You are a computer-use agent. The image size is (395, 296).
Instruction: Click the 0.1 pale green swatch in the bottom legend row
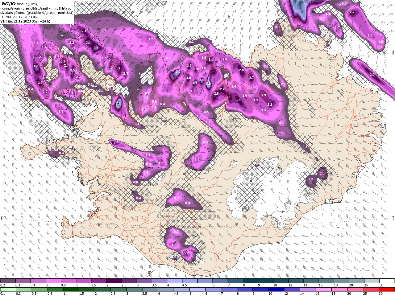(8, 290)
